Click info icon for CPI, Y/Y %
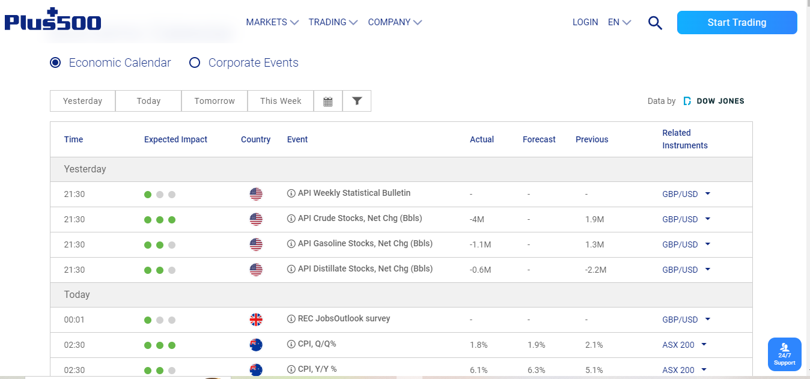Viewport: 810px width, 379px height. [291, 369]
